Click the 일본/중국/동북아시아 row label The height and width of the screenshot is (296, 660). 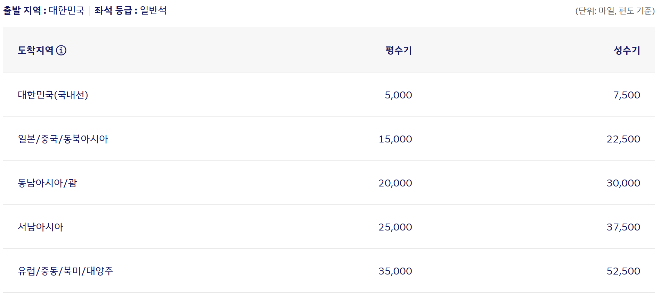(63, 139)
